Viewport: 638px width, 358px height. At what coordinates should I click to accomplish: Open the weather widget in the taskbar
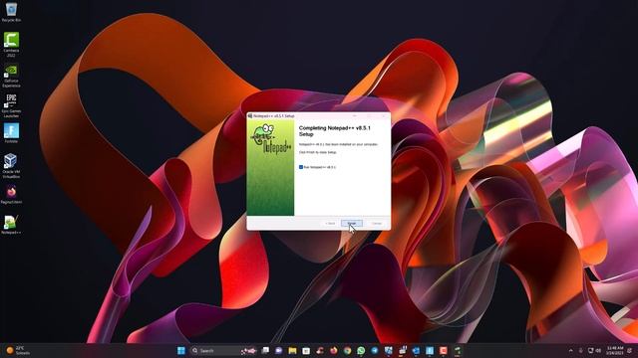pos(18,350)
